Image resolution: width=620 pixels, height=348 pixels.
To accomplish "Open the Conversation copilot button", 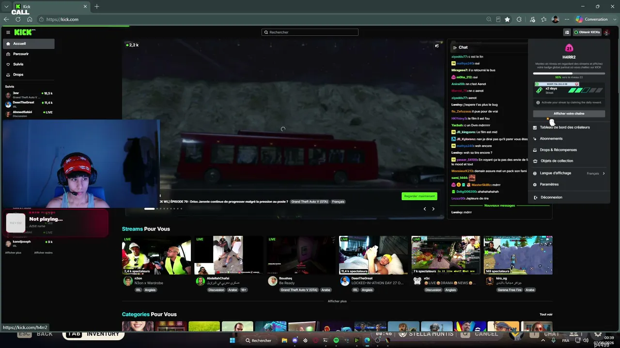I will 591,19.
